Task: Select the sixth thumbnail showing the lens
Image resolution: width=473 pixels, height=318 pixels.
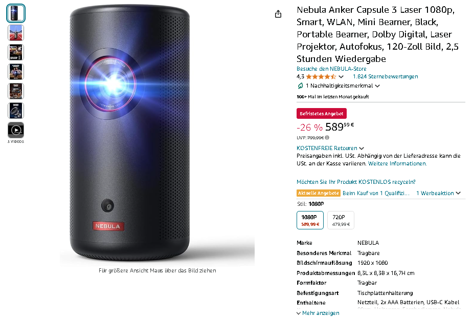Action: [16, 111]
